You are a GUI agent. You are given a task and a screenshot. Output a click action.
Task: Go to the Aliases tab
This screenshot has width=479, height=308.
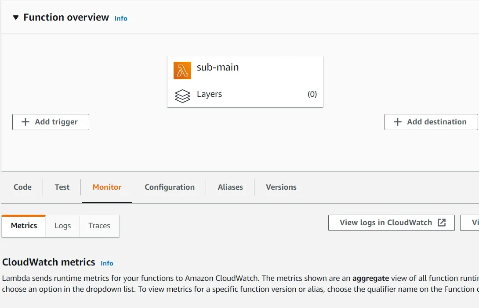click(x=230, y=187)
